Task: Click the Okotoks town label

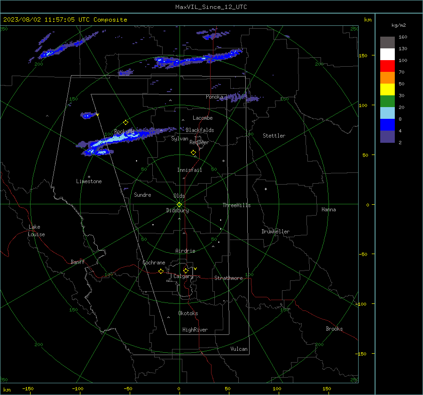Action: (188, 313)
